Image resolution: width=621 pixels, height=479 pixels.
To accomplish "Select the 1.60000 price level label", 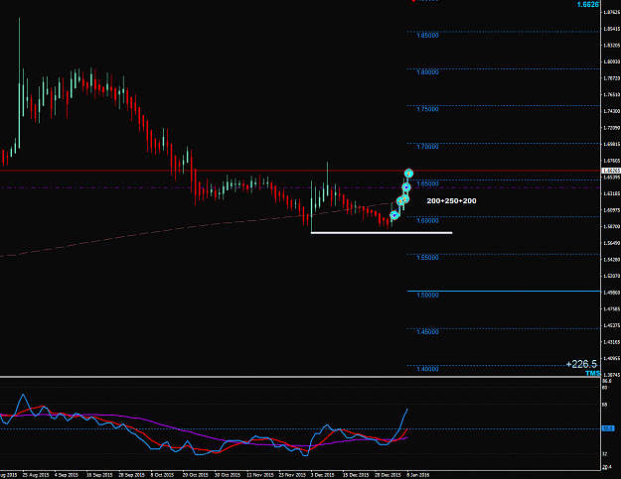I will point(427,220).
